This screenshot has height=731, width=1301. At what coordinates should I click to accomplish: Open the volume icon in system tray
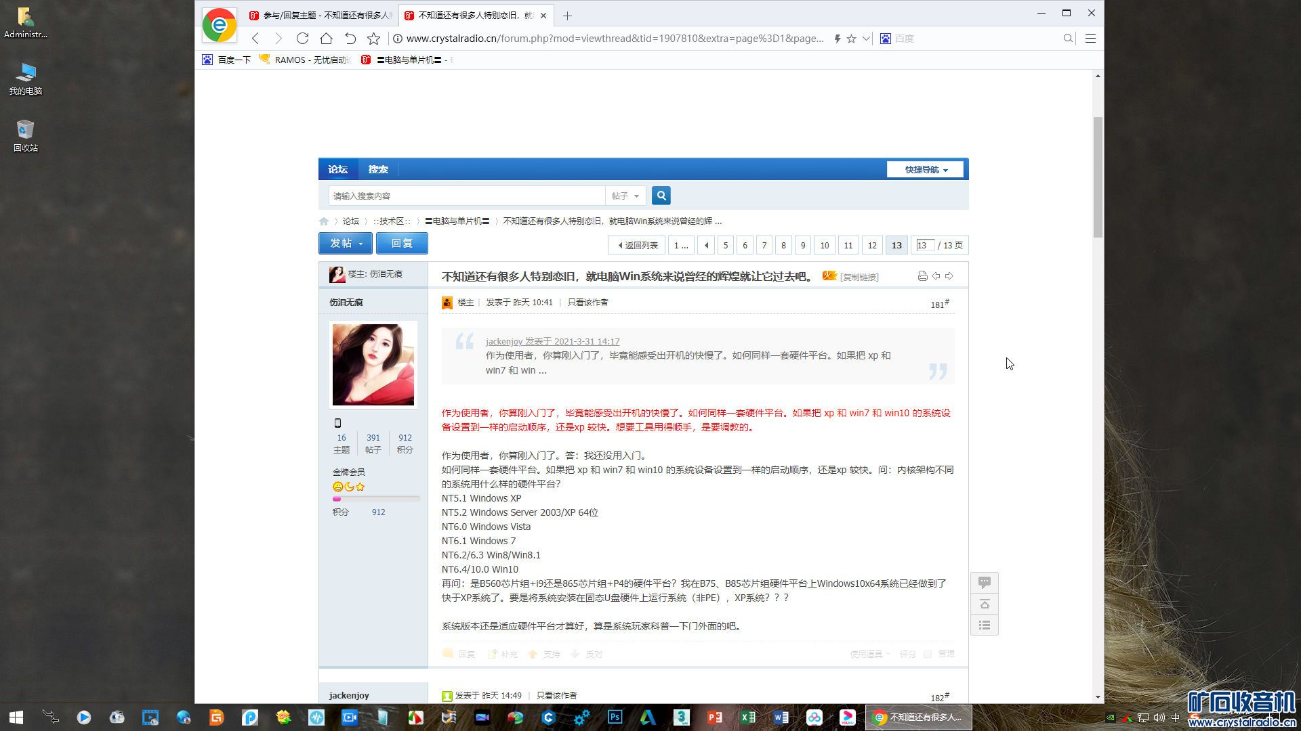pyautogui.click(x=1159, y=717)
